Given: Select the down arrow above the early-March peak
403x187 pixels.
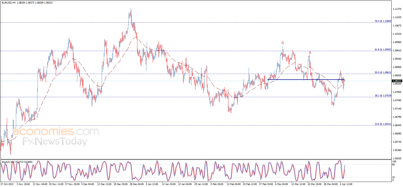Looking at the screenshot, I should (x=283, y=43).
